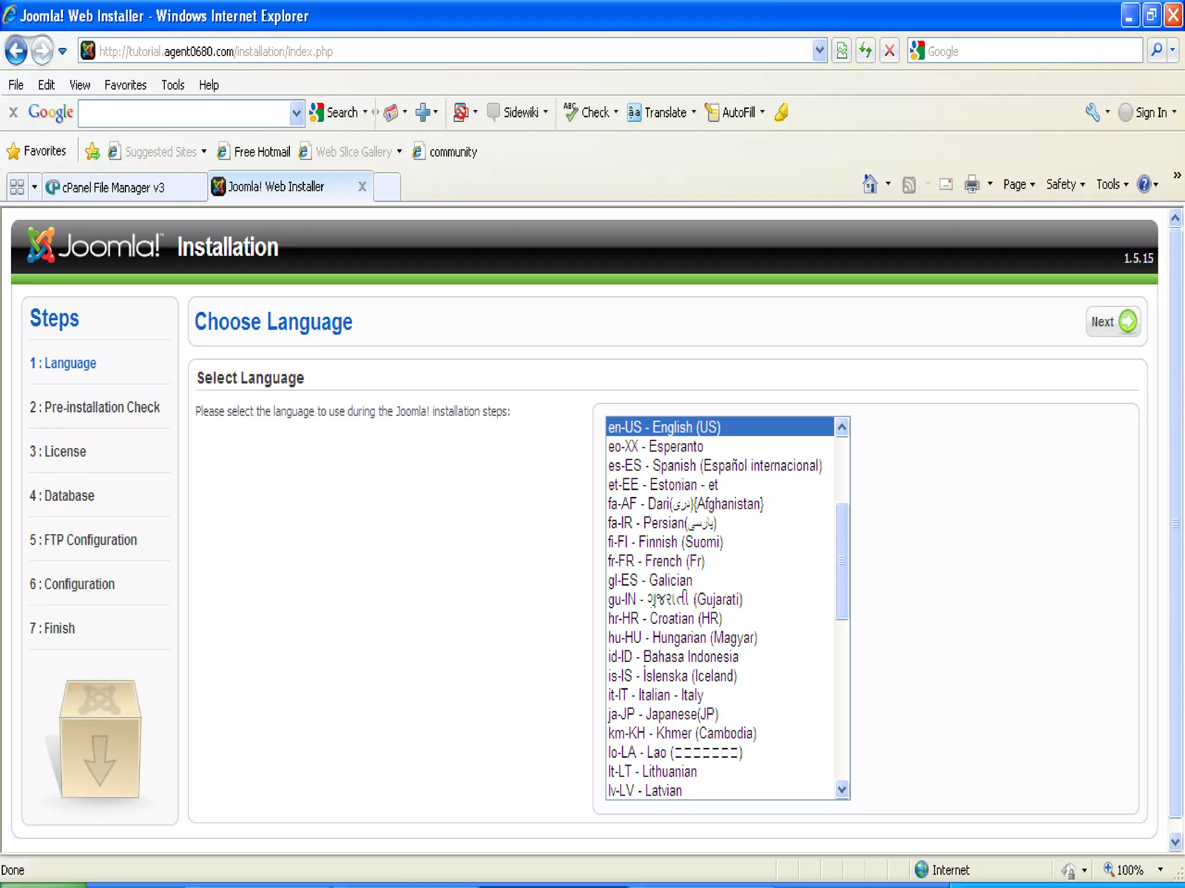Click the Google toolbar highlighter icon
The width and height of the screenshot is (1185, 888).
pos(782,112)
